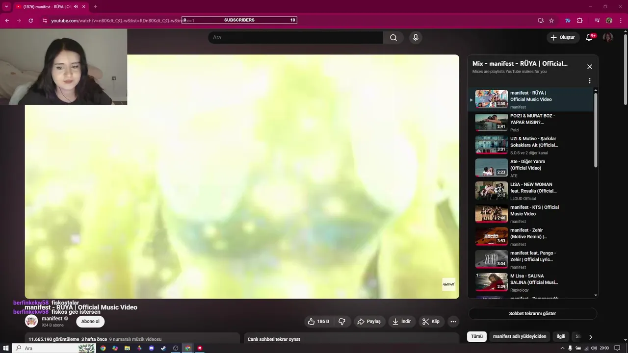Click in the Ara search field
This screenshot has width=628, height=353.
pyautogui.click(x=295, y=38)
